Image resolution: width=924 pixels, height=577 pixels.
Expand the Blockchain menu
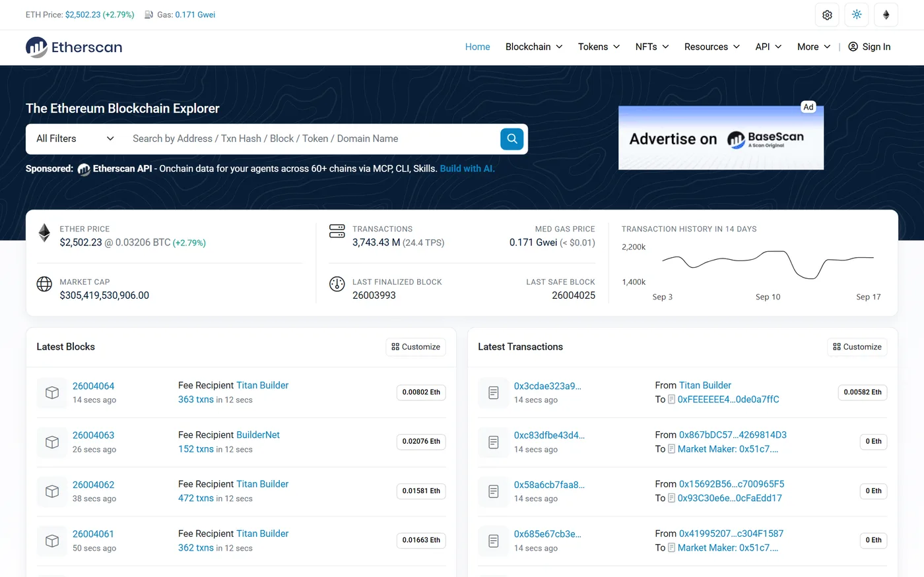[x=534, y=47]
